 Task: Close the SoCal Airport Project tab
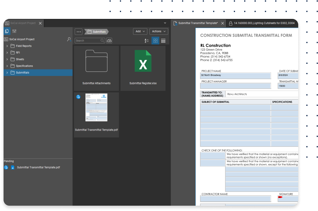coord(40,23)
